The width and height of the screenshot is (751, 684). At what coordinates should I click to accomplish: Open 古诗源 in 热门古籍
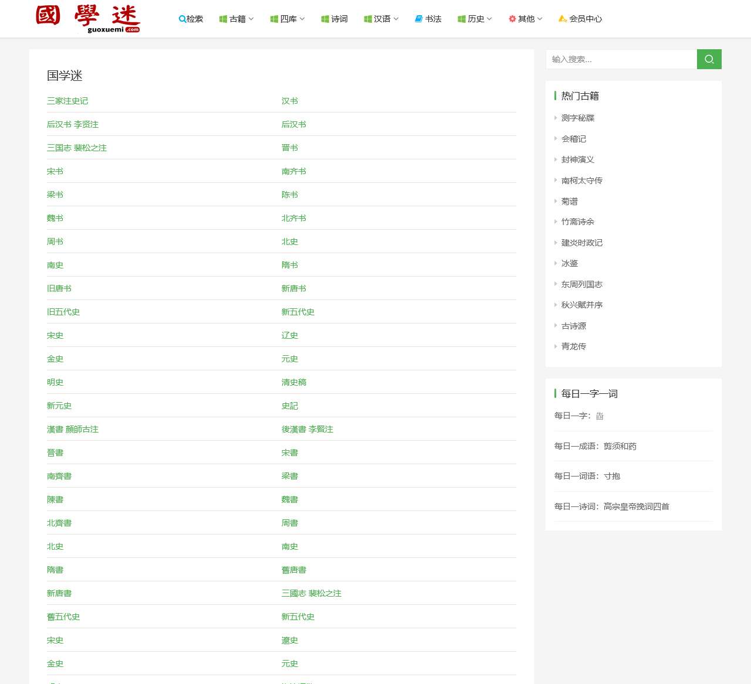point(574,326)
